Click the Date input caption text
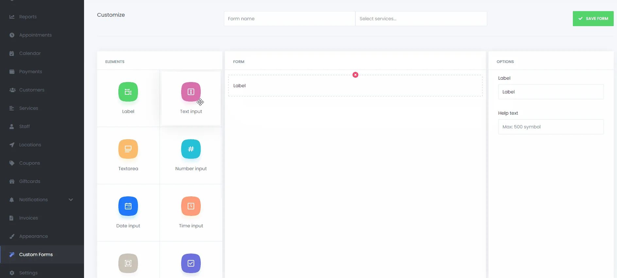This screenshot has width=617, height=278. [x=128, y=226]
